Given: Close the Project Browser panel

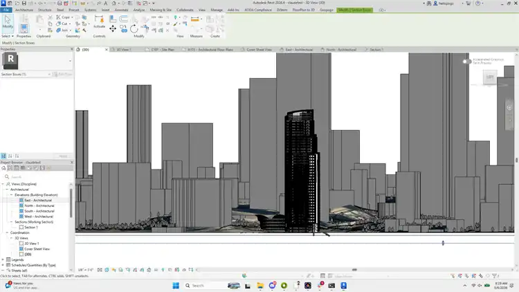Looking at the screenshot, I should tap(72, 162).
